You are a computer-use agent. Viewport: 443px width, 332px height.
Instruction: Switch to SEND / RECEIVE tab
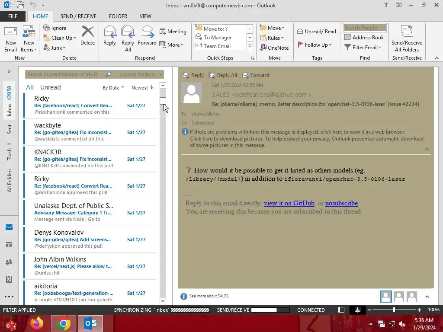78,16
